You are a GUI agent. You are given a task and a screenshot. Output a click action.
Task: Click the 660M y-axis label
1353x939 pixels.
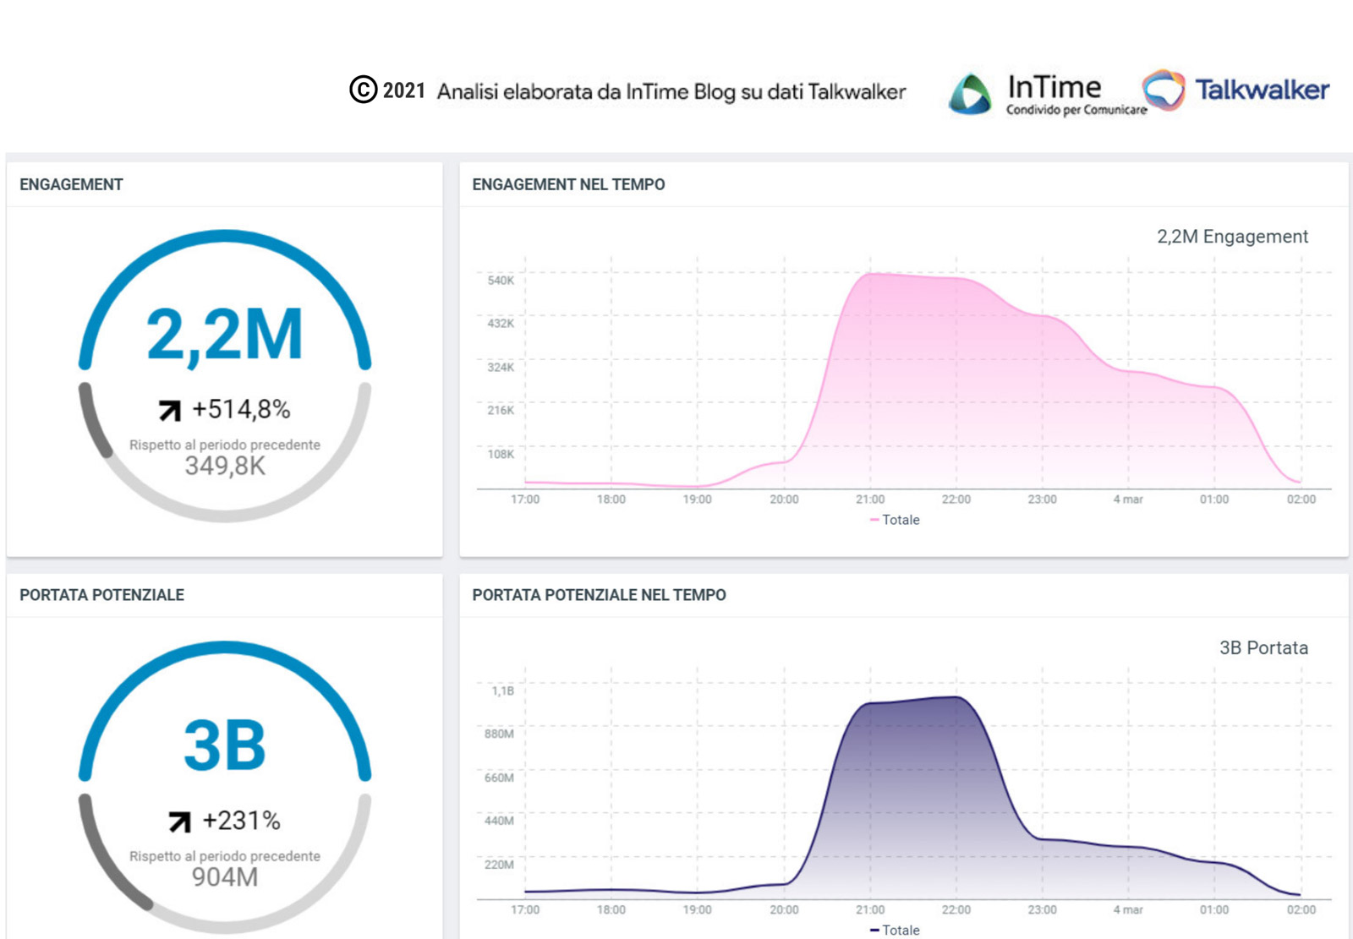tap(499, 778)
